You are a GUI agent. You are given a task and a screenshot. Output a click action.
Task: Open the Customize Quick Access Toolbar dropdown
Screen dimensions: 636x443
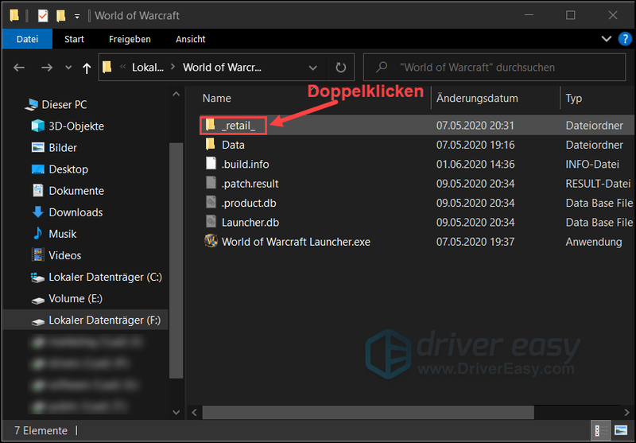77,16
